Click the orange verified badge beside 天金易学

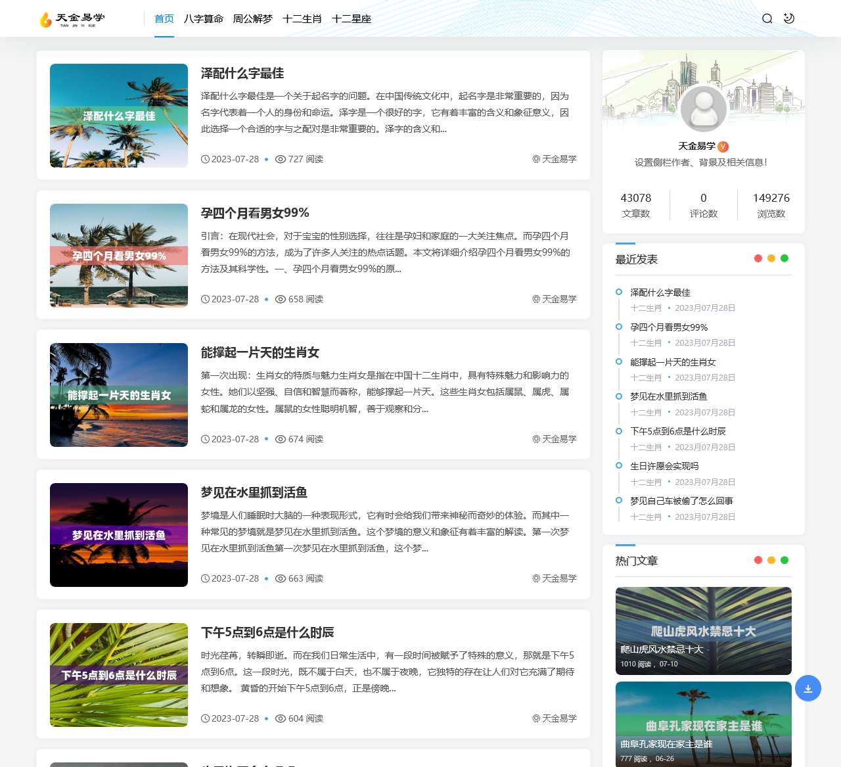[723, 147]
